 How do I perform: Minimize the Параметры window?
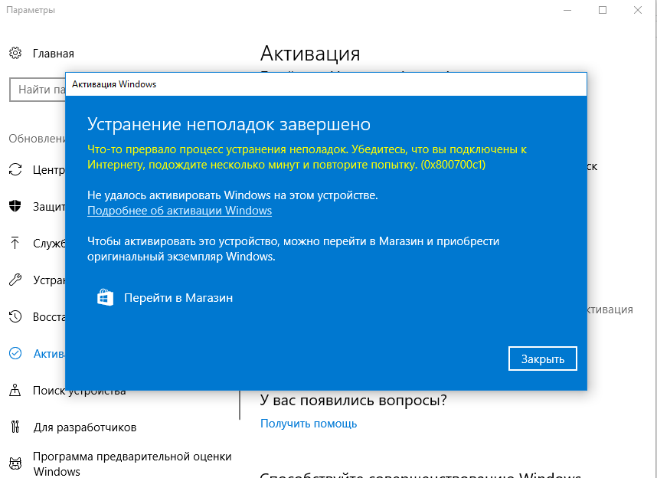coord(567,10)
